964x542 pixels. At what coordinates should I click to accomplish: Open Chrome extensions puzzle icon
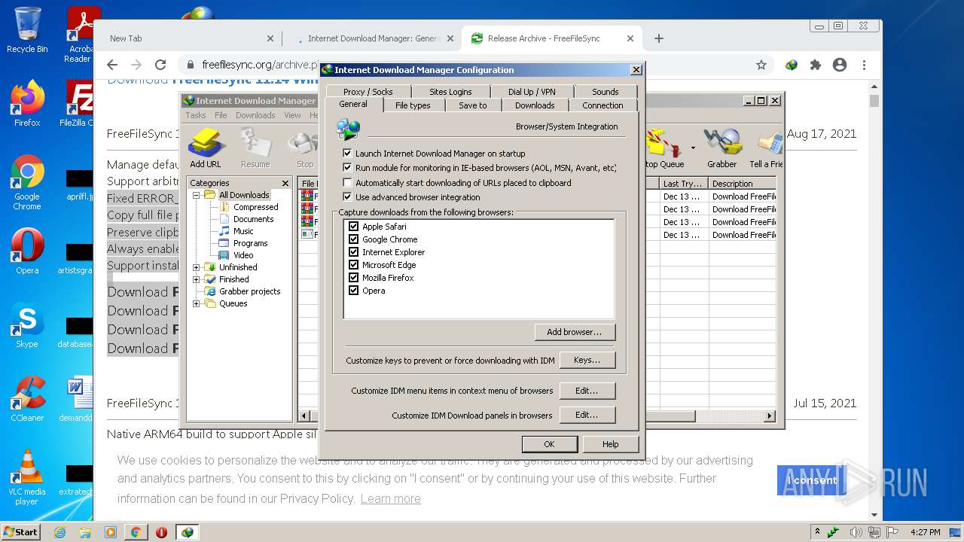click(816, 65)
